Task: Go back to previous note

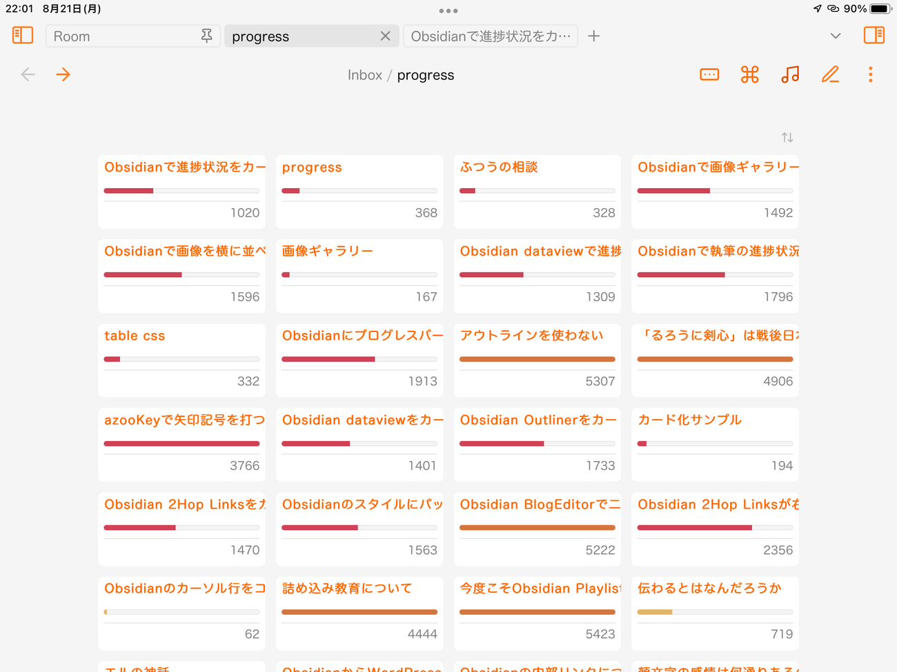Action: pyautogui.click(x=28, y=74)
